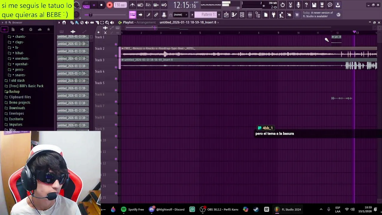Select the playlist paint brush tool
This screenshot has height=215, width=382.
tap(77, 22)
